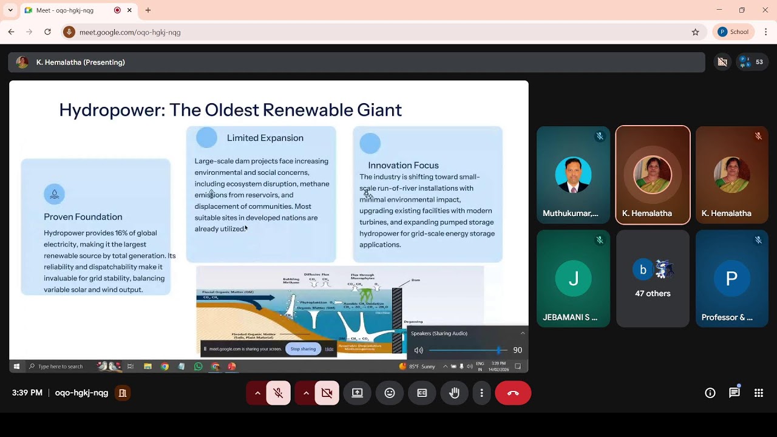Viewport: 777px width, 437px height.
Task: Click the Windows Start button in shared screen
Action: tap(16, 367)
